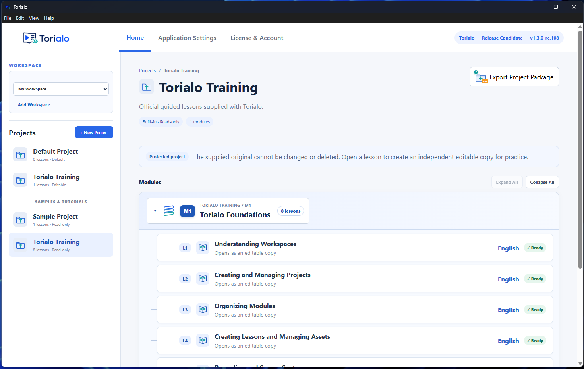Click the book icon for Understanding Workspaces
Viewport: 584px width, 369px height.
[203, 248]
